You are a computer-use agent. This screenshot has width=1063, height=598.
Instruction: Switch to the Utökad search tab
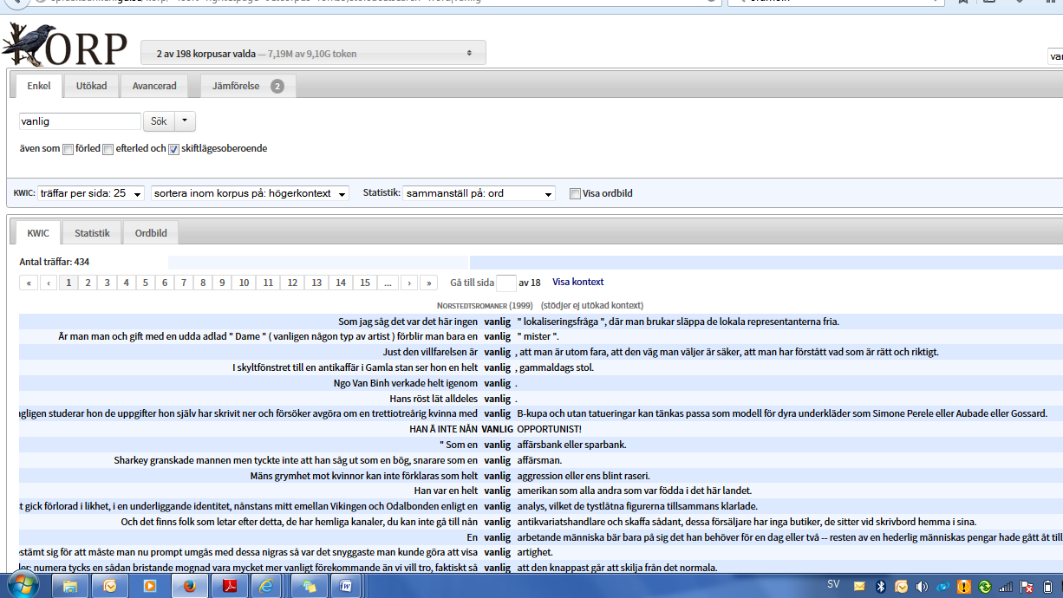tap(91, 86)
